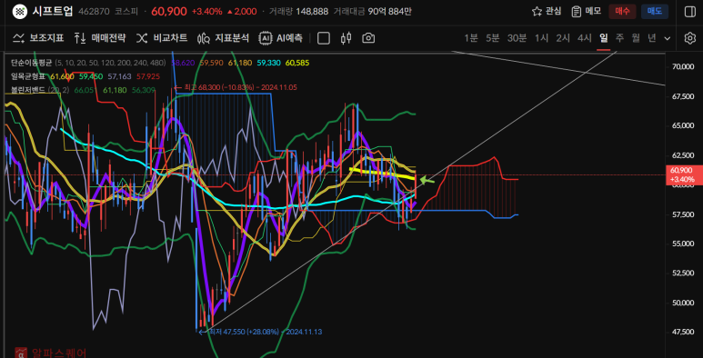Click Ichimoku value 57,925

tap(148, 76)
